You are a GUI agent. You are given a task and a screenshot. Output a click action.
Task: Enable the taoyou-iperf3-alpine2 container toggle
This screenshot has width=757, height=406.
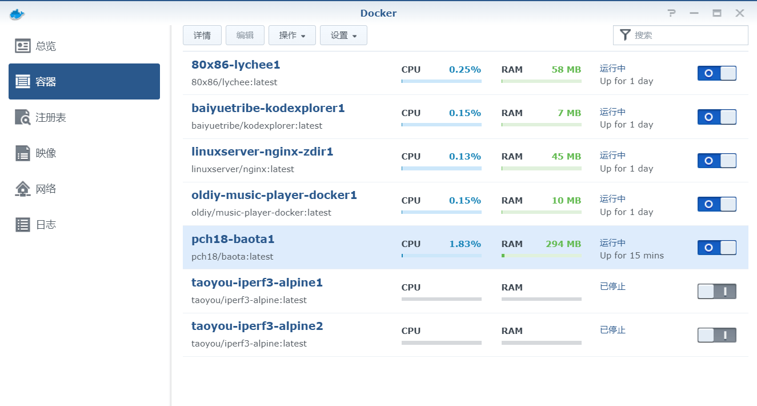click(716, 335)
